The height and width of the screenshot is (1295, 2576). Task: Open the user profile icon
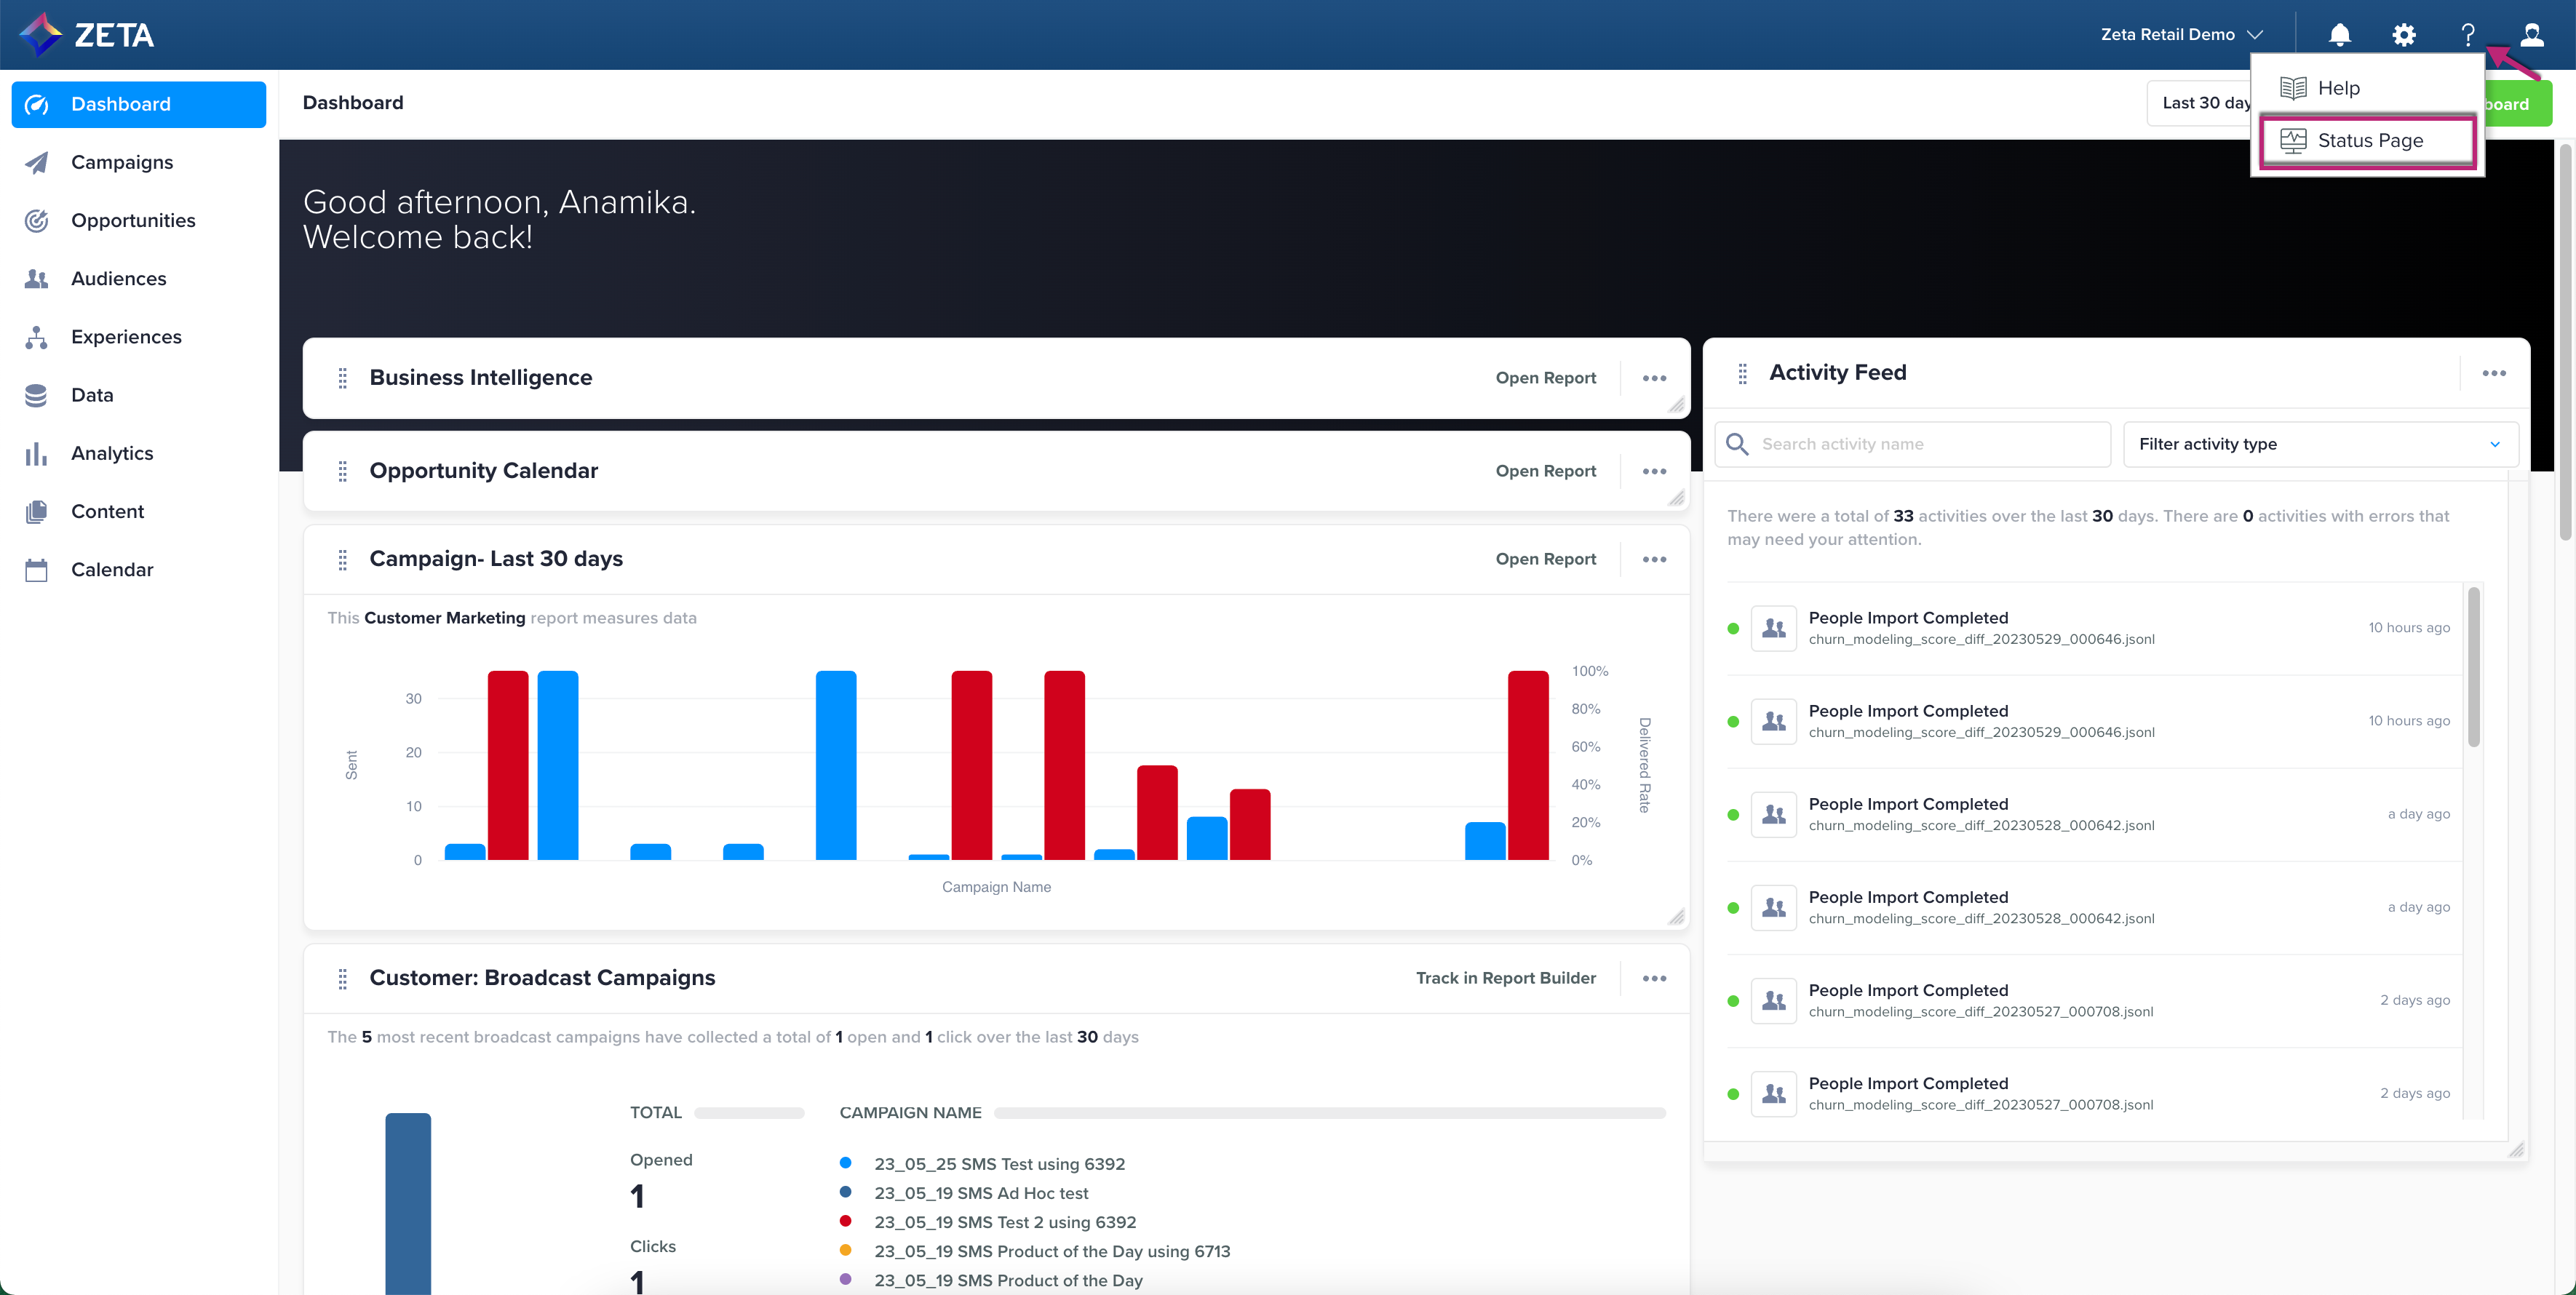tap(2531, 35)
